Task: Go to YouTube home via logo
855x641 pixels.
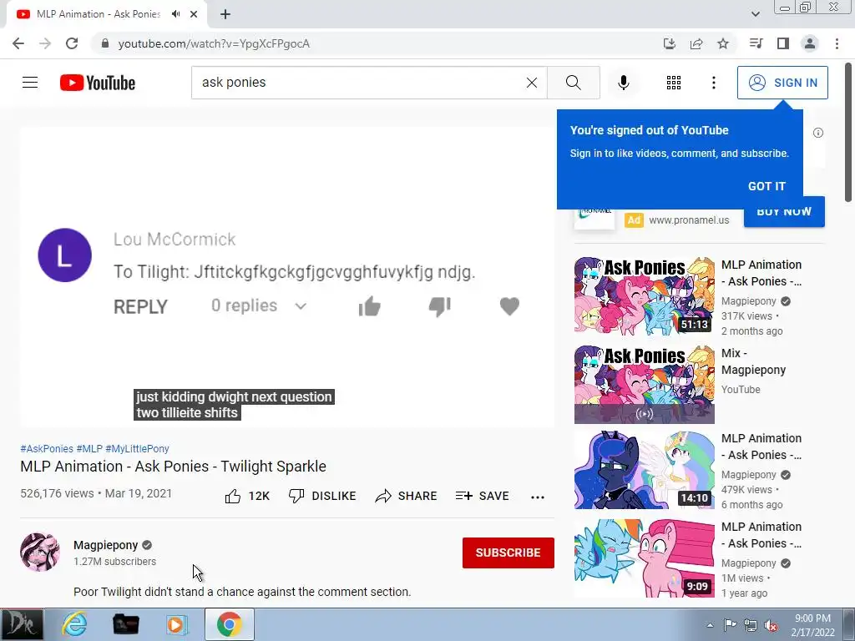Action: pos(98,83)
